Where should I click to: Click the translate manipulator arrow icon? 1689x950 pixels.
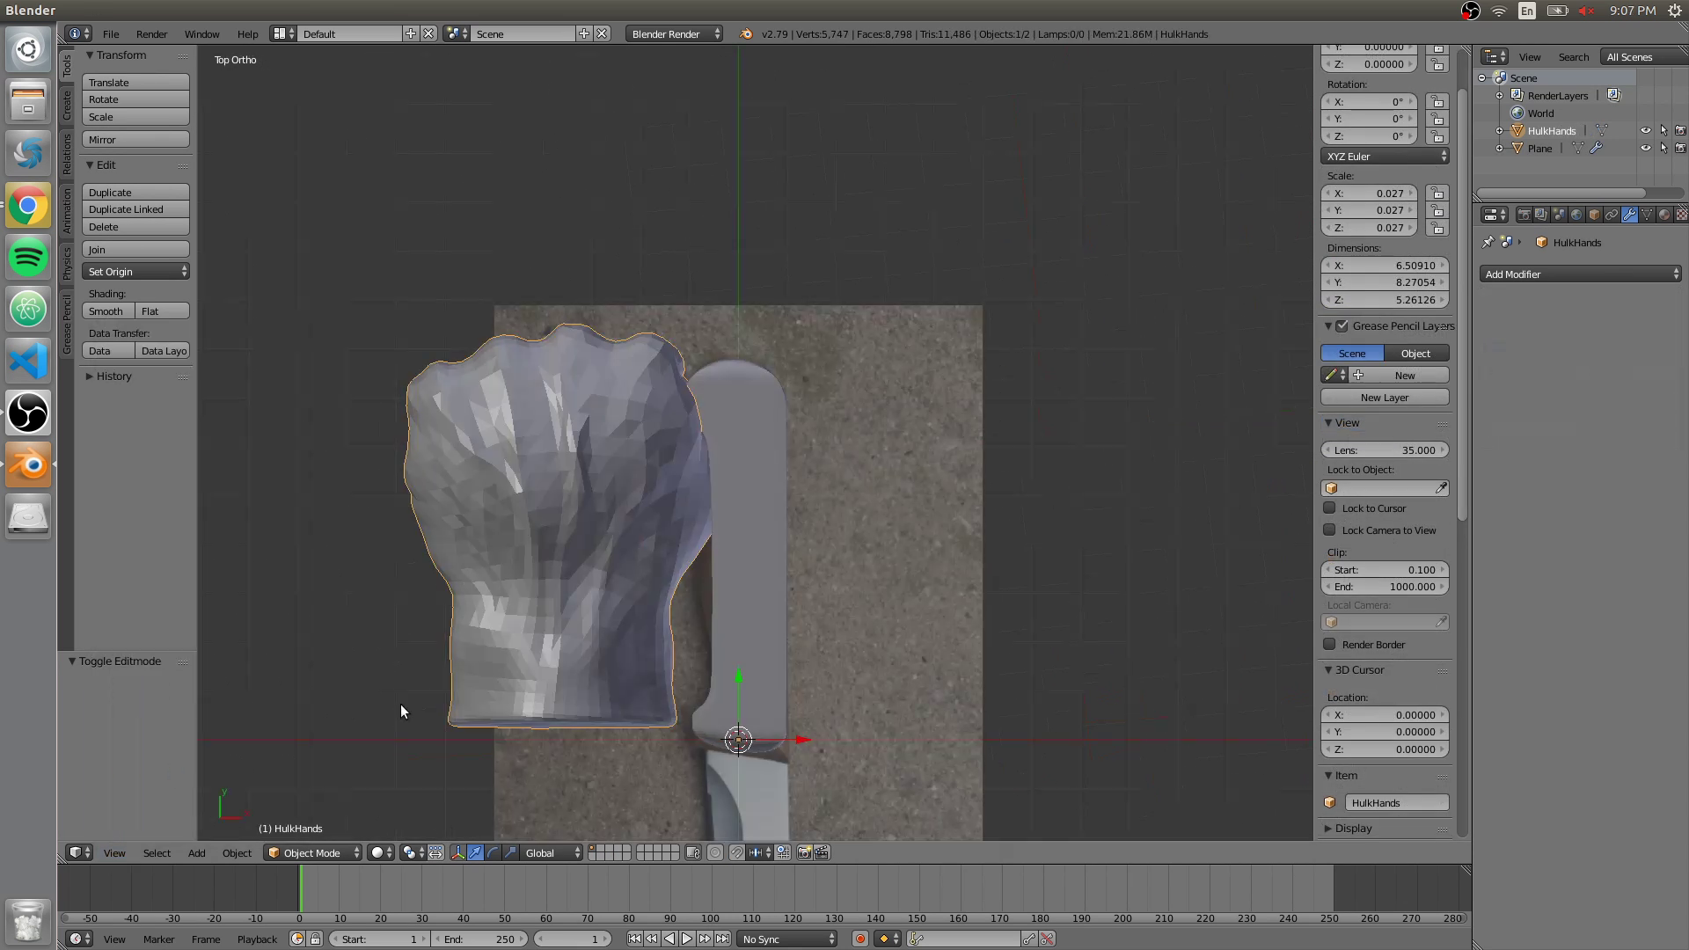tap(475, 853)
